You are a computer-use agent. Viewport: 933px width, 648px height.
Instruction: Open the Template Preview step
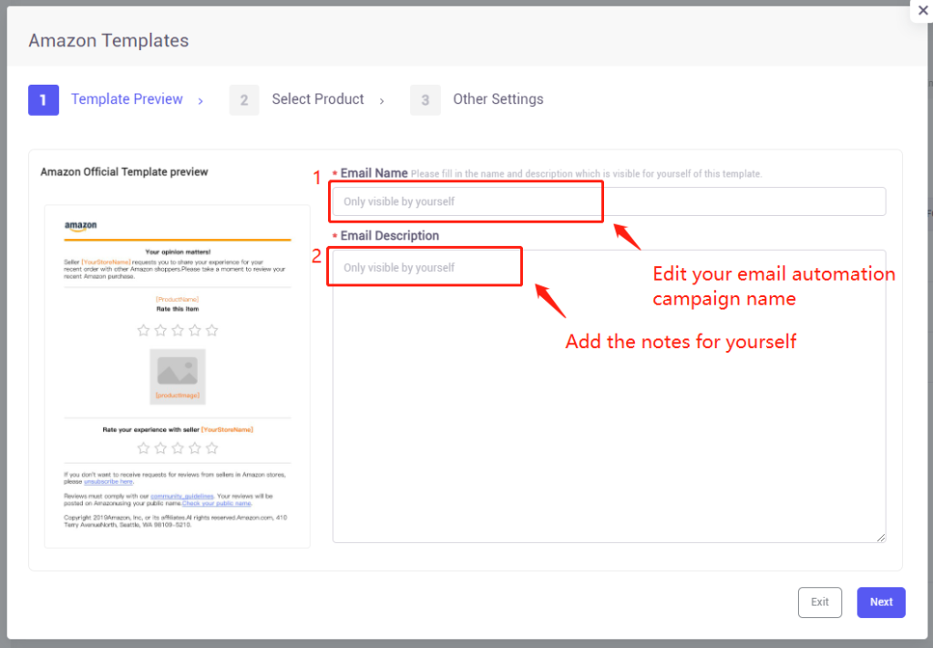(127, 99)
